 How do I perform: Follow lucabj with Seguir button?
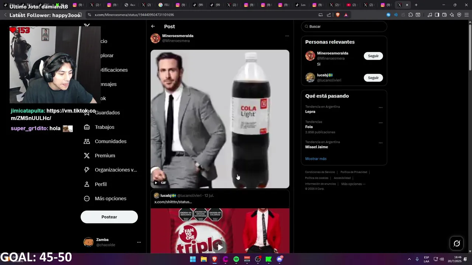373,78
